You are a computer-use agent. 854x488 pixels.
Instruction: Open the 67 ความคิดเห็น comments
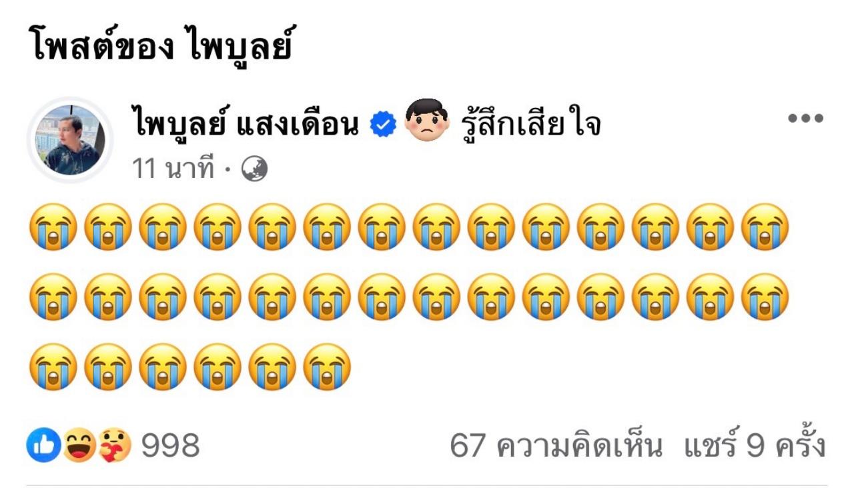(x=556, y=445)
